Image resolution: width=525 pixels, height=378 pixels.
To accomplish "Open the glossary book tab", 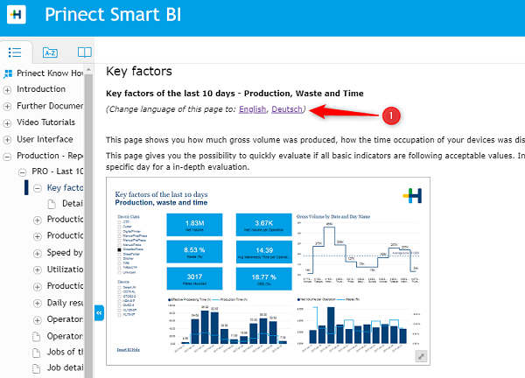I will pos(84,52).
